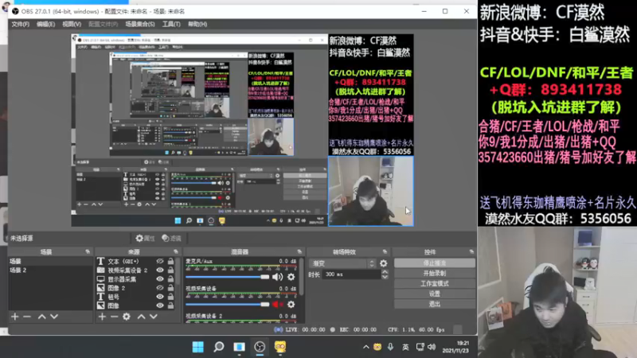Toggle visibility of last 图像 source

160,305
